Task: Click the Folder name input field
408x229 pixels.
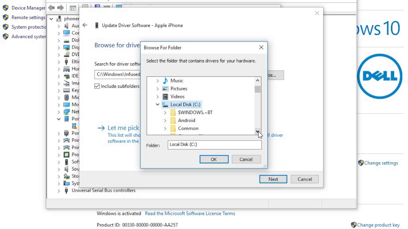Action: click(x=215, y=145)
